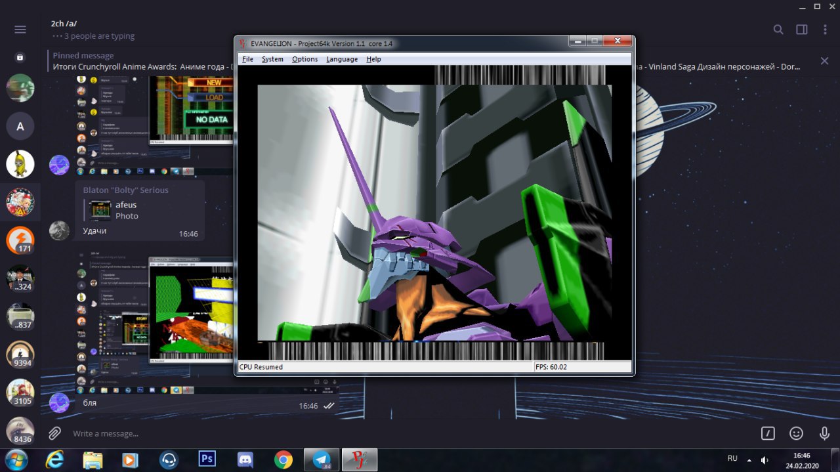
Task: Open the chat showing 8436 unread badge
Action: click(x=20, y=430)
